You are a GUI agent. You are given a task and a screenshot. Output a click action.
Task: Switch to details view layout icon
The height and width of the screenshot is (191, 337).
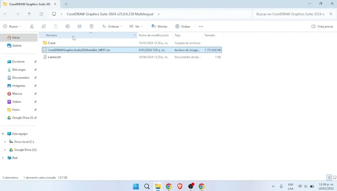tap(329, 178)
